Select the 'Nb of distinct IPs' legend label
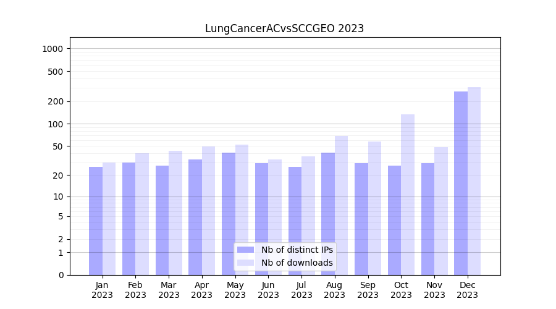 297,250
